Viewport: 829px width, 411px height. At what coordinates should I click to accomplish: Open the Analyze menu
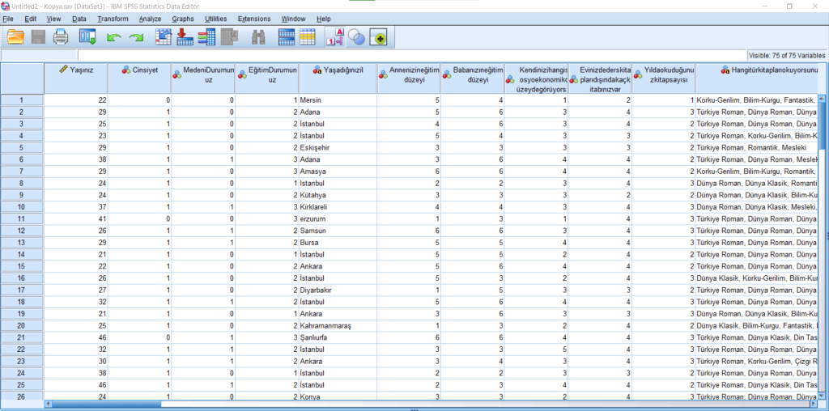150,19
